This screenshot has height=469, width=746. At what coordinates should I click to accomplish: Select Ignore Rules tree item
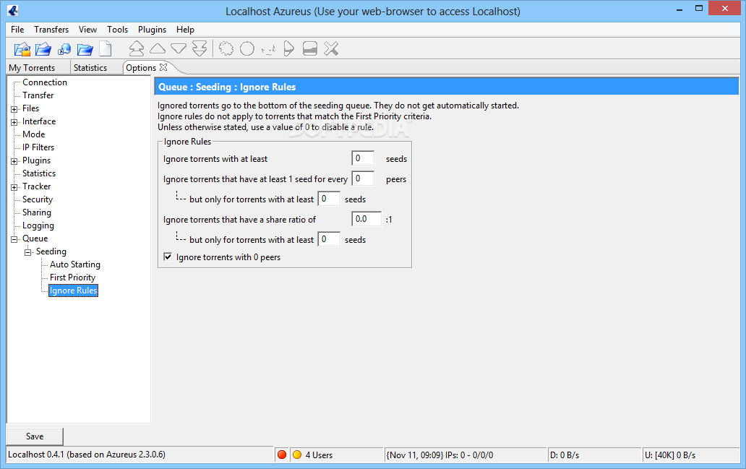point(73,291)
